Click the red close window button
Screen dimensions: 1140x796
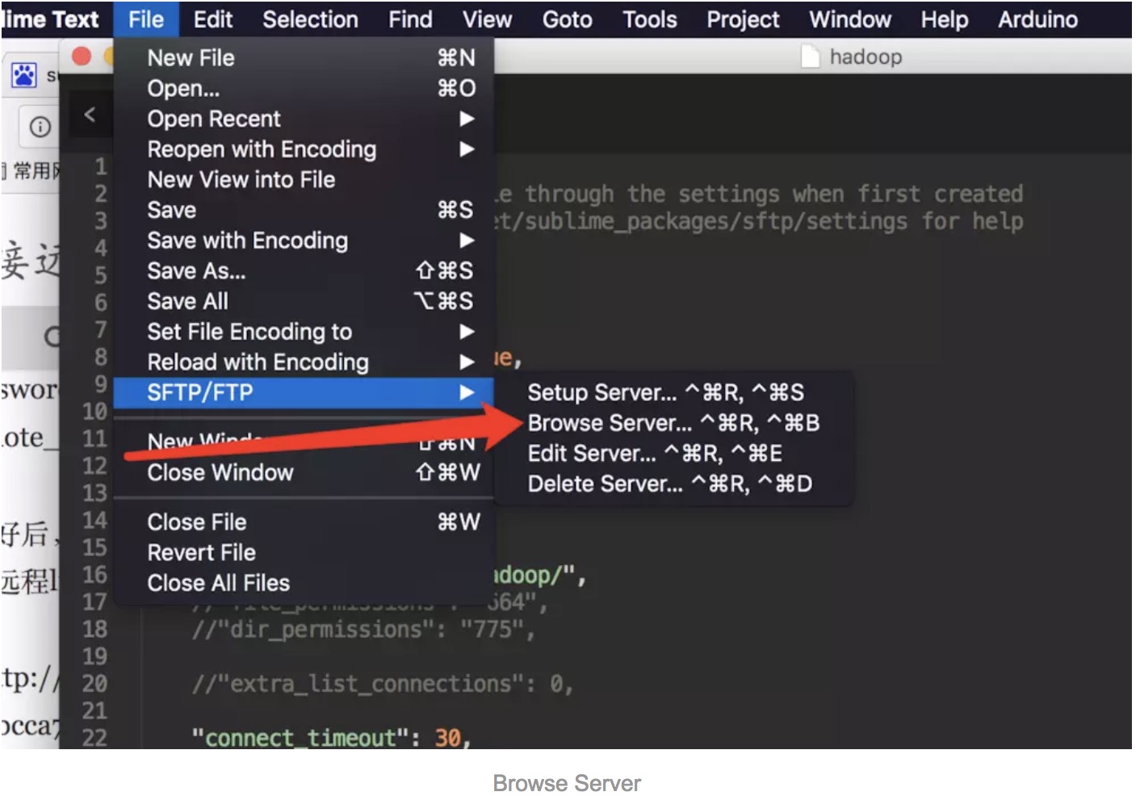[81, 57]
